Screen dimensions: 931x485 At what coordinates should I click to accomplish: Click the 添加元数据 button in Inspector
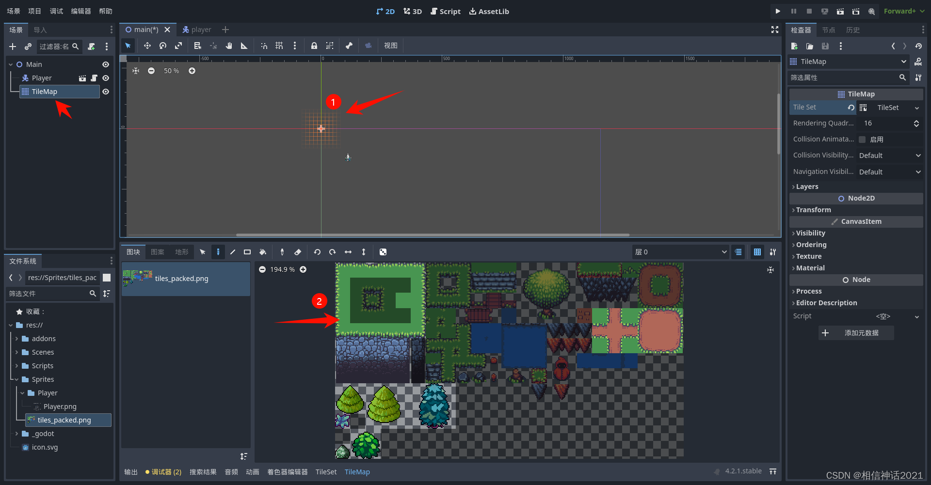tap(856, 333)
